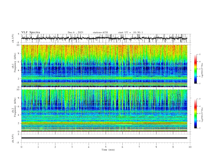Click the ch.2 spectrogram panel

coord(104,111)
